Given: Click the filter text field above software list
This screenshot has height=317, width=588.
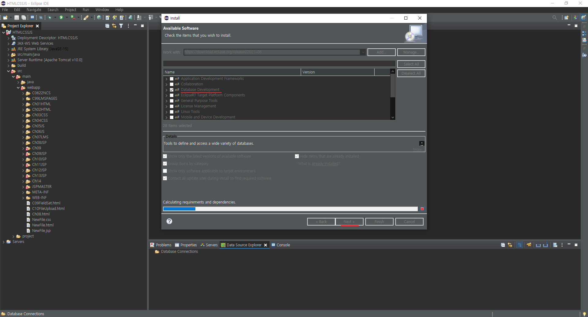Looking at the screenshot, I should click(x=279, y=64).
